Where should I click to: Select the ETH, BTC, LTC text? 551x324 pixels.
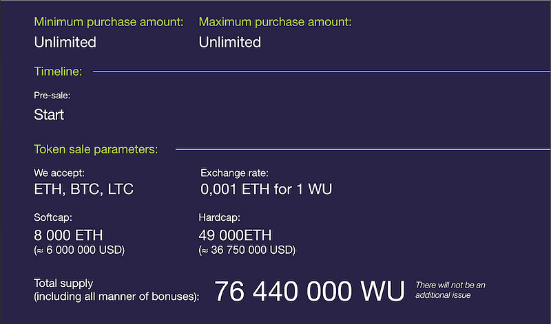coord(83,190)
